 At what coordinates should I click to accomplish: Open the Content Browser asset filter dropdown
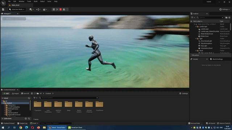pyautogui.click(x=35, y=98)
